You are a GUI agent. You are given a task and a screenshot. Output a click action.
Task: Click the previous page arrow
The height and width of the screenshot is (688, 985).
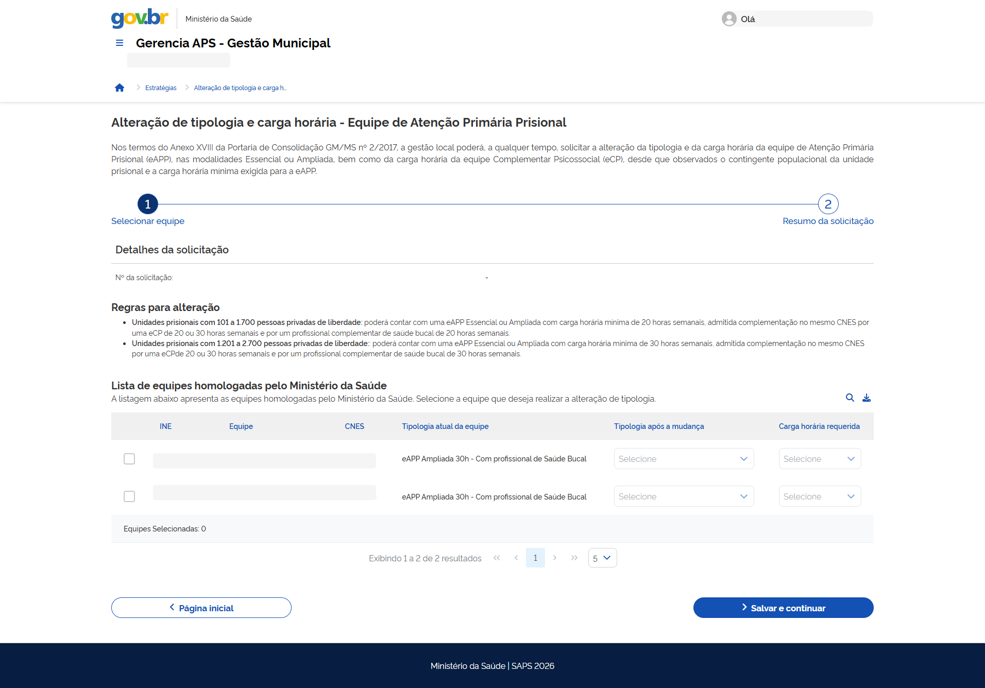(x=516, y=558)
